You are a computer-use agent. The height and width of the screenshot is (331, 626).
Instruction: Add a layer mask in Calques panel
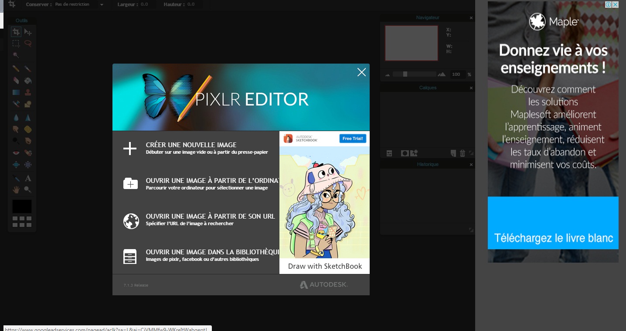click(x=405, y=153)
